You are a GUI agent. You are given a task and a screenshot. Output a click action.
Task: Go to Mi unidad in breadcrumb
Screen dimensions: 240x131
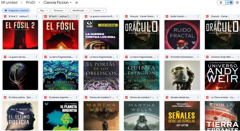pyautogui.click(x=9, y=2)
